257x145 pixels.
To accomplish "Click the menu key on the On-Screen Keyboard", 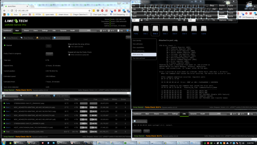I will point(184,20).
